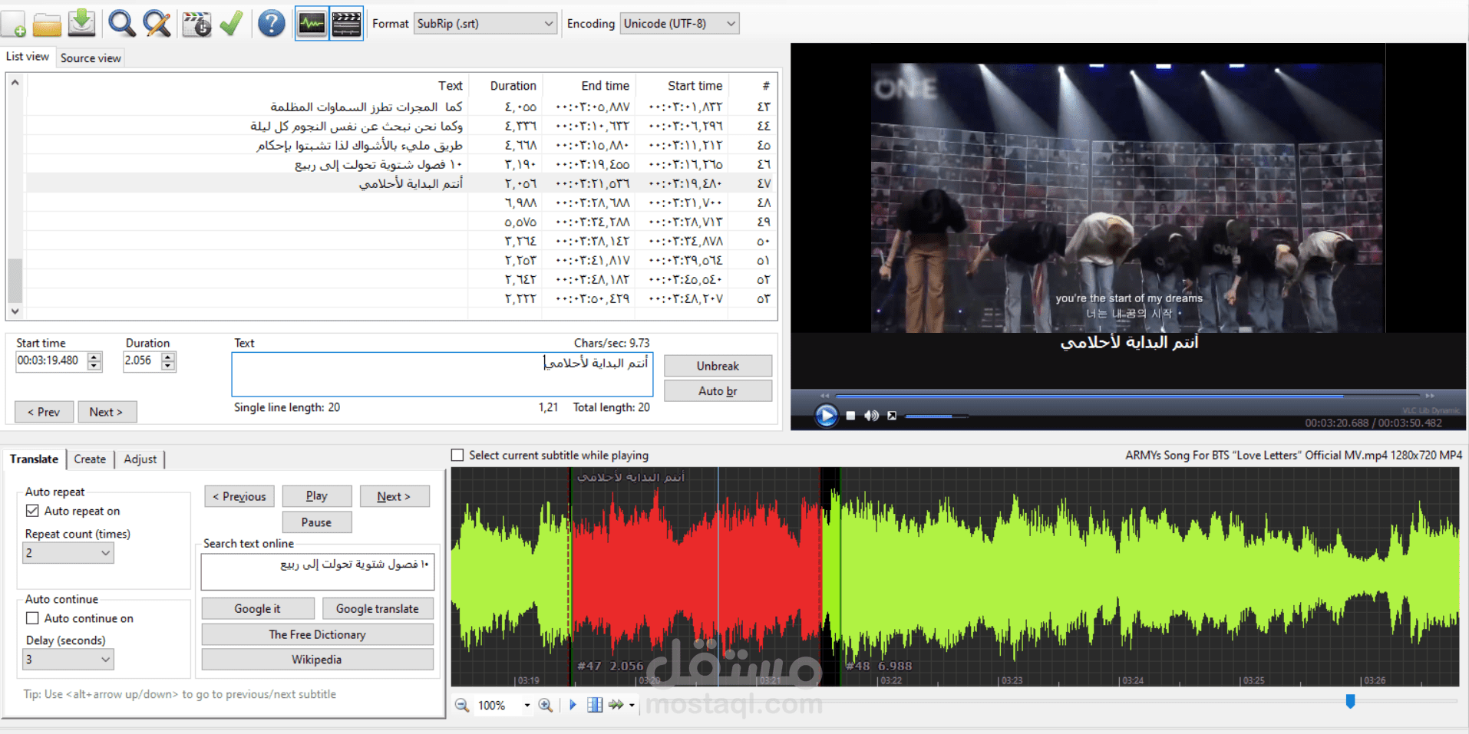Click the Text column header
Viewport: 1469px width, 734px height.
click(x=247, y=86)
